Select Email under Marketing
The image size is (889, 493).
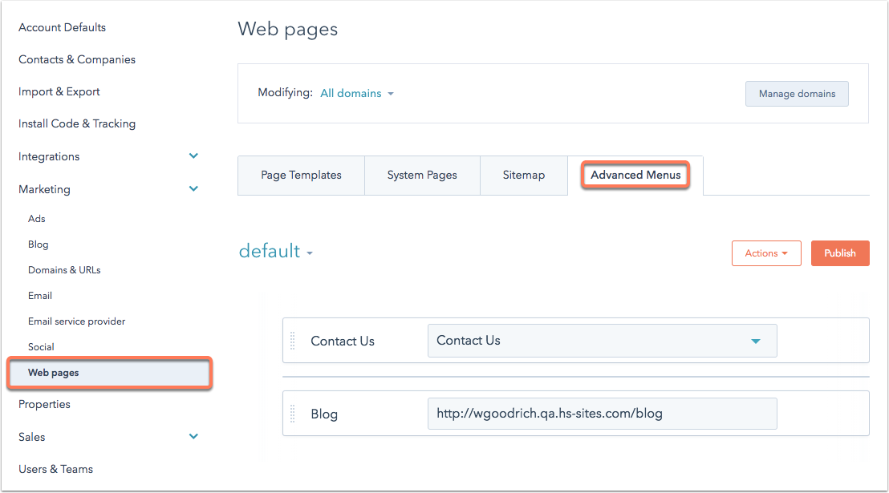(40, 296)
